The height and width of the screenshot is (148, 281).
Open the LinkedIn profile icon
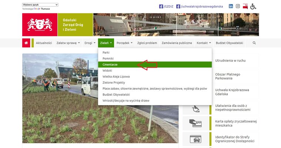231,6
